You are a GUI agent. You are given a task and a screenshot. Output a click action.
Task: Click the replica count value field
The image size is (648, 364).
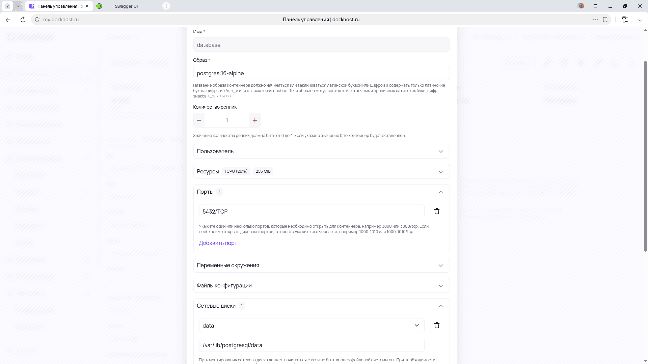coord(227,120)
